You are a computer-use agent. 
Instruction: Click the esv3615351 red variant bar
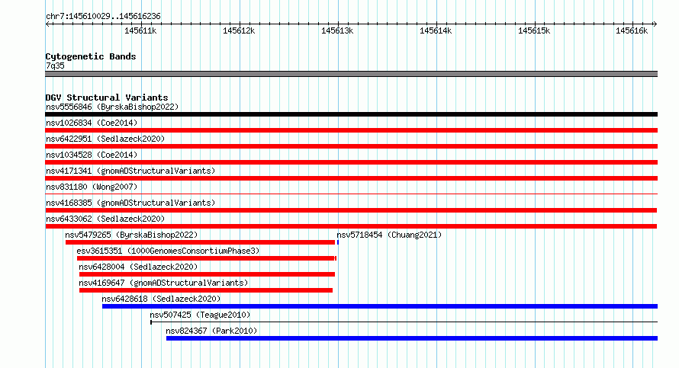207,258
